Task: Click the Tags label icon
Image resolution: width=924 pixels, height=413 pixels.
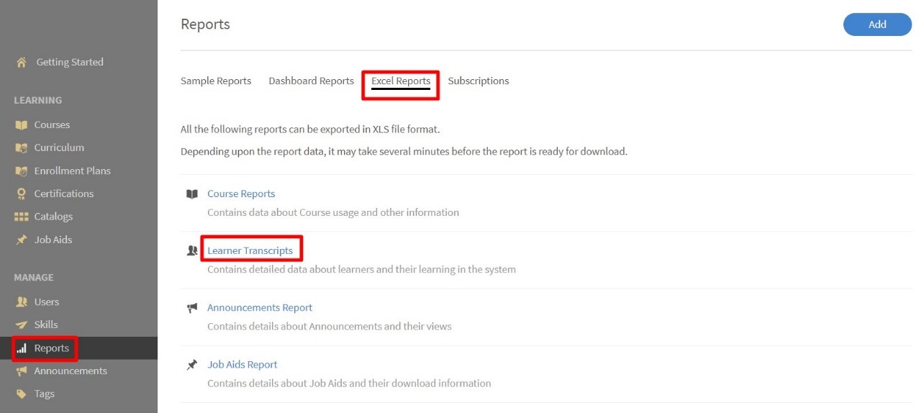Action: click(x=22, y=394)
